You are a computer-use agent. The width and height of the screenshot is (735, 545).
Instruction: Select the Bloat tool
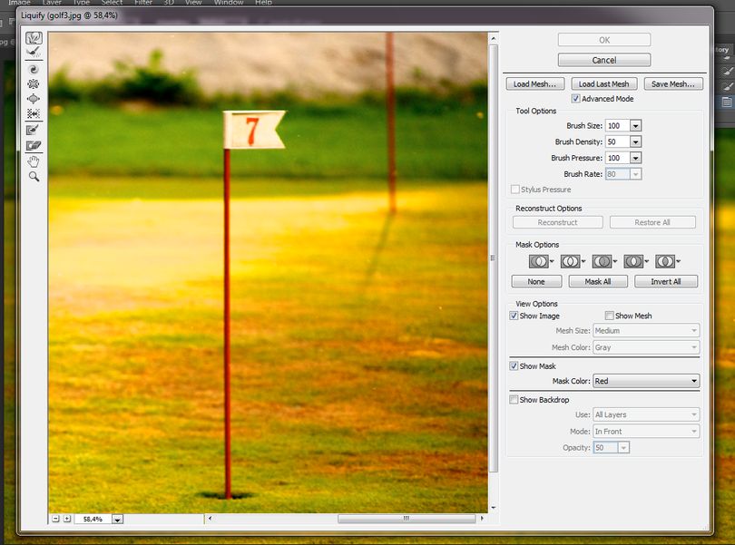pos(34,99)
